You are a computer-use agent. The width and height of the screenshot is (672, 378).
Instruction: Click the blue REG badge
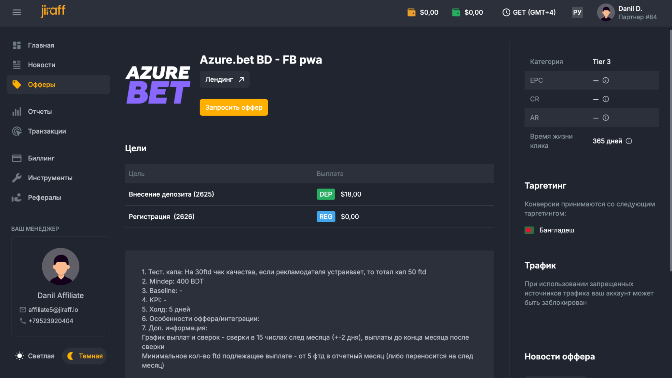pos(326,217)
